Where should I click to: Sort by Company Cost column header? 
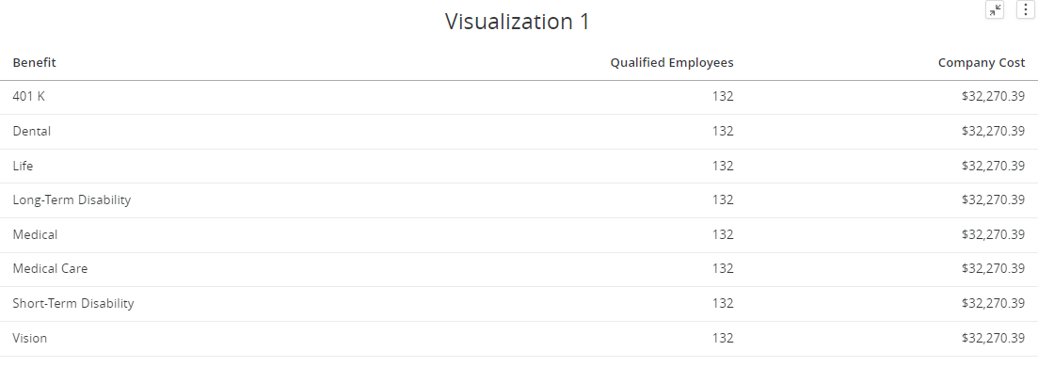click(x=982, y=62)
